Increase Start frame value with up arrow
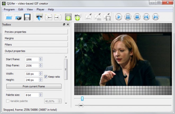The image size is (175, 114). [x=41, y=58]
